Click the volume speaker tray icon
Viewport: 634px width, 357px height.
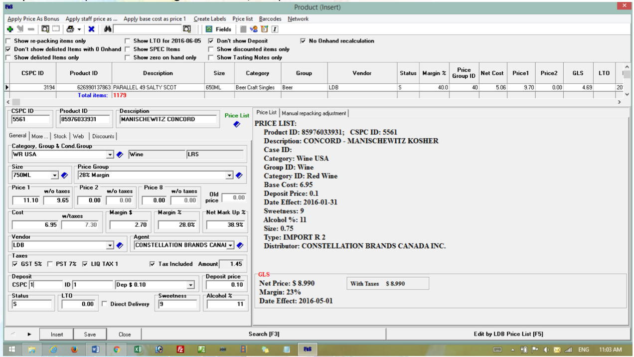[547, 350]
